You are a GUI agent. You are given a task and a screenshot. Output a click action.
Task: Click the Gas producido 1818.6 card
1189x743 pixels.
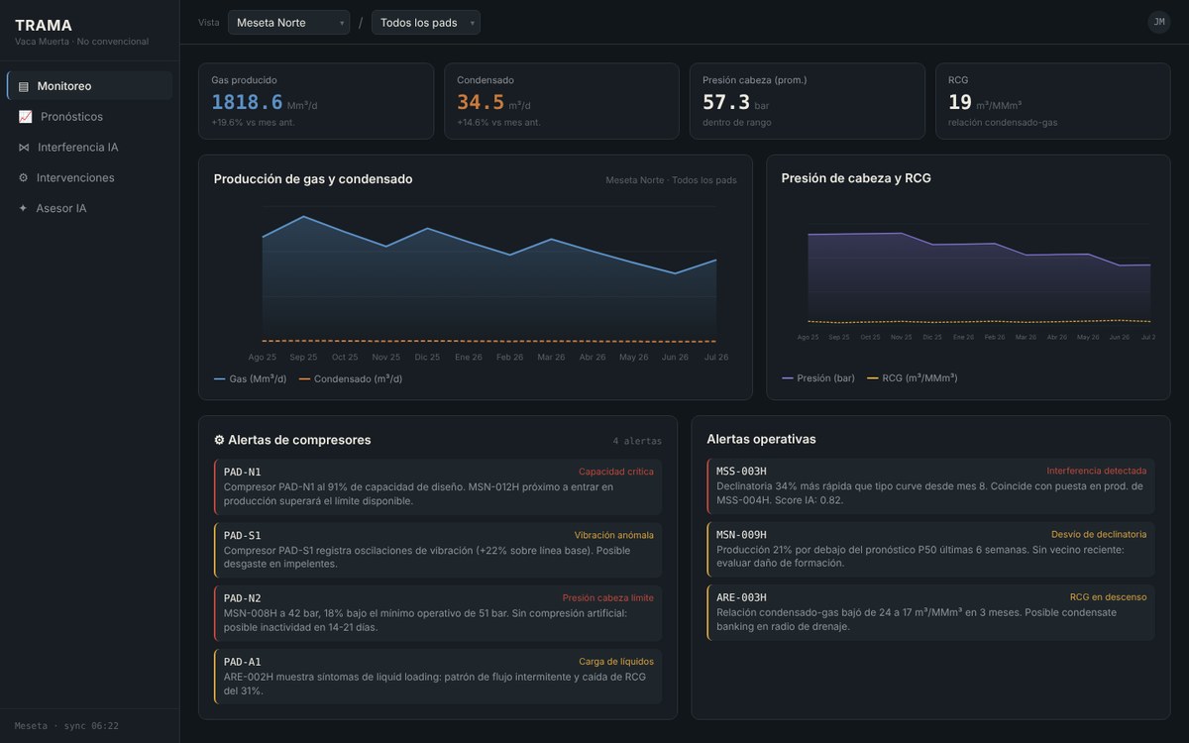click(316, 101)
